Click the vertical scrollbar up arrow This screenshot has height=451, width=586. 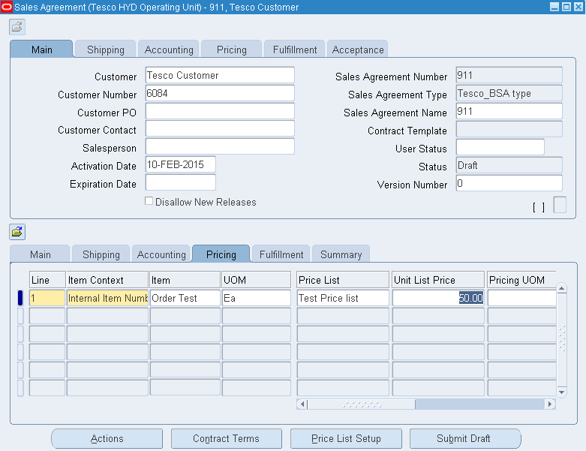click(x=561, y=288)
